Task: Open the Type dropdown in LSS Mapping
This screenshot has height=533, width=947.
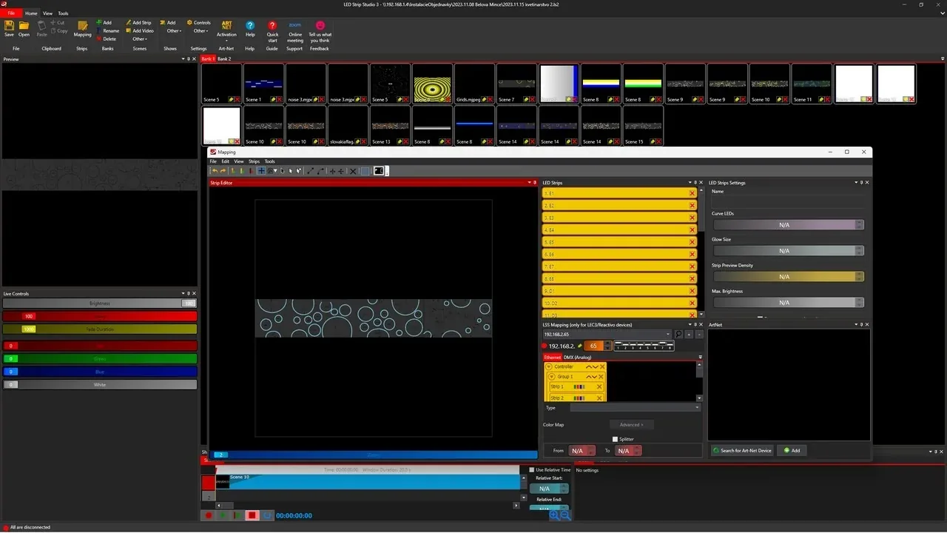Action: pos(635,407)
